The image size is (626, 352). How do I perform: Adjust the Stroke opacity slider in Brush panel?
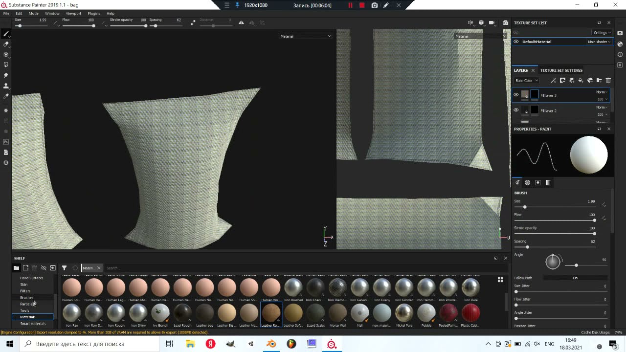coord(555,234)
